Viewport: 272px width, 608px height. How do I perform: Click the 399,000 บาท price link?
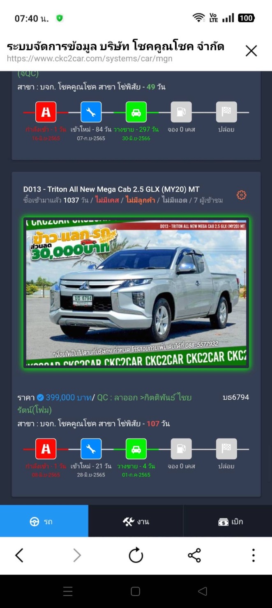(x=66, y=397)
